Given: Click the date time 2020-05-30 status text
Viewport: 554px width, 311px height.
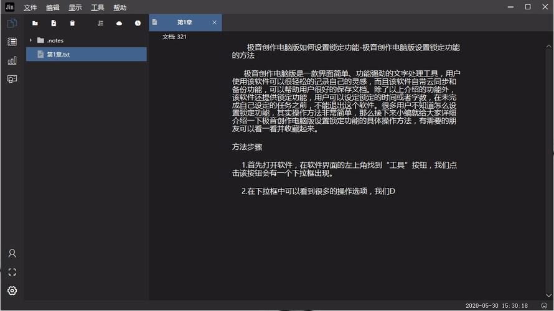Looking at the screenshot, I should coord(496,305).
